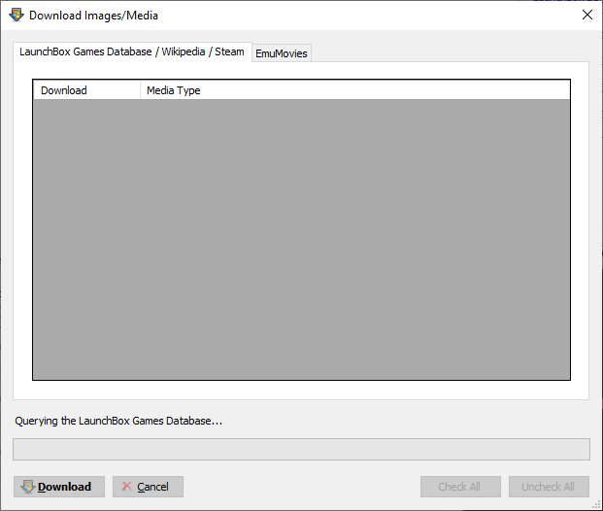
Task: Switch to the EmuMovies tab
Action: [x=282, y=53]
